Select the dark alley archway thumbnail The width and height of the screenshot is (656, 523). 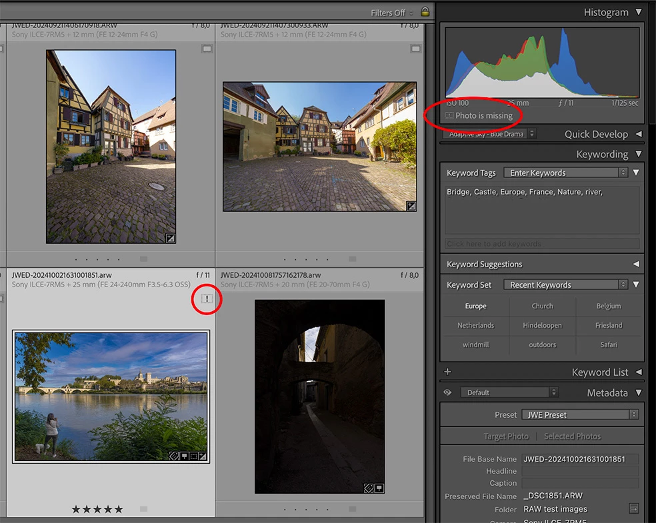click(319, 396)
